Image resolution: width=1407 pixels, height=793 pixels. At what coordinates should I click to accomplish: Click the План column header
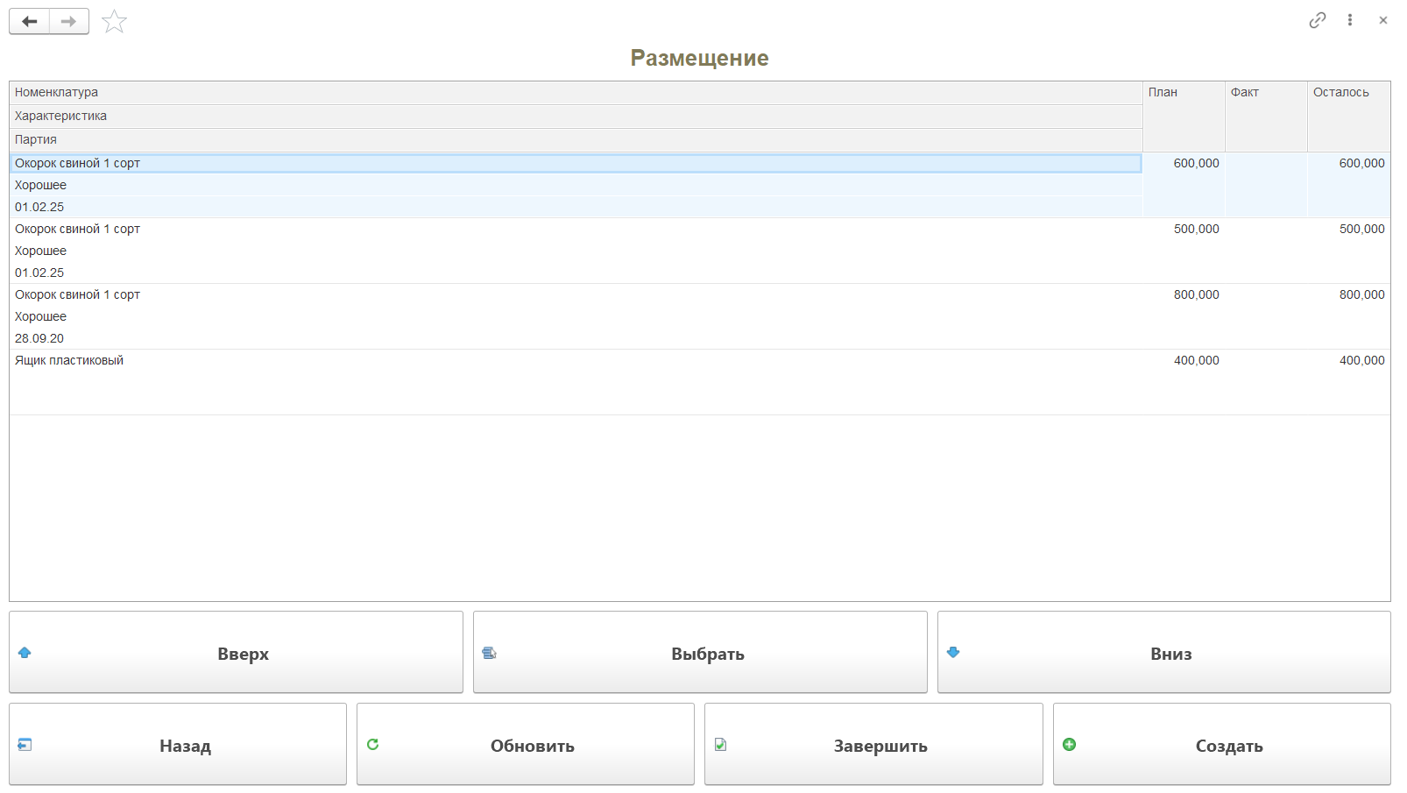coord(1163,93)
